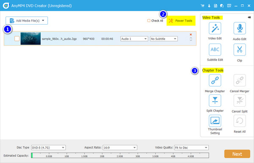
Task: Open the shopping cart purchase icon
Action: click(x=202, y=6)
